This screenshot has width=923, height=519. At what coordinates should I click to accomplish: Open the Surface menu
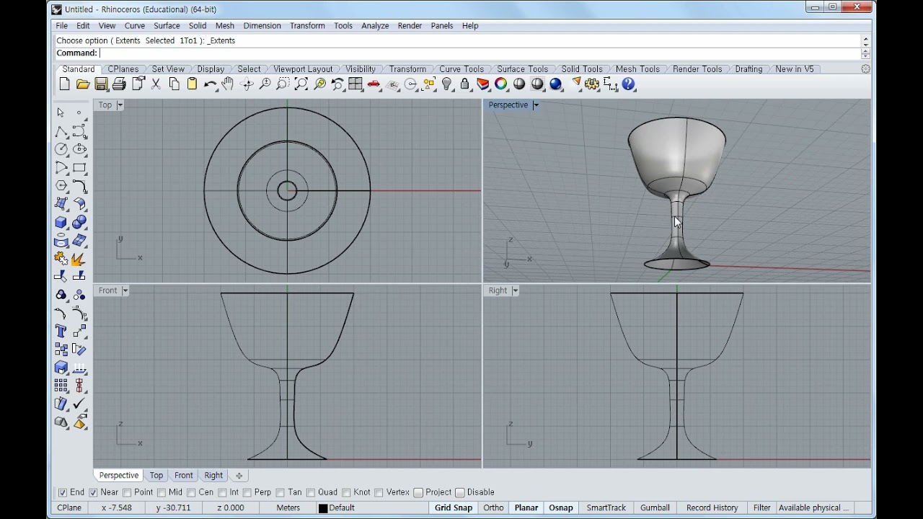coord(167,26)
